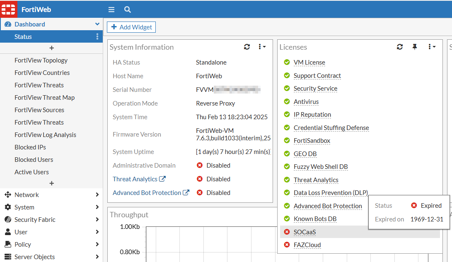Open Licenses widget options dropdown

tap(432, 47)
